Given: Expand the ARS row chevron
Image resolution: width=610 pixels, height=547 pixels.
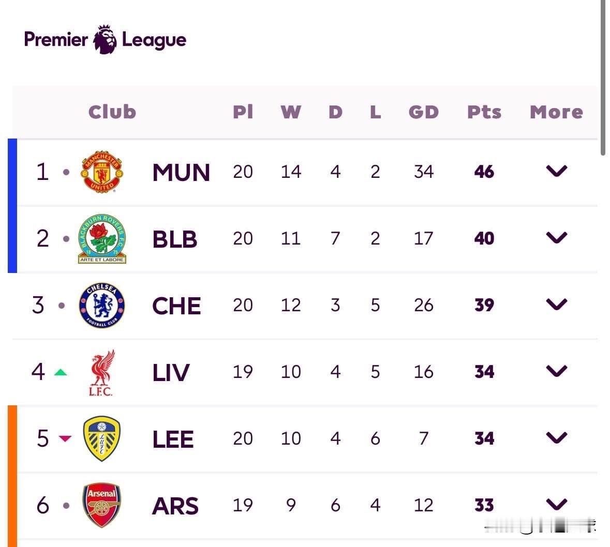Looking at the screenshot, I should [x=557, y=504].
